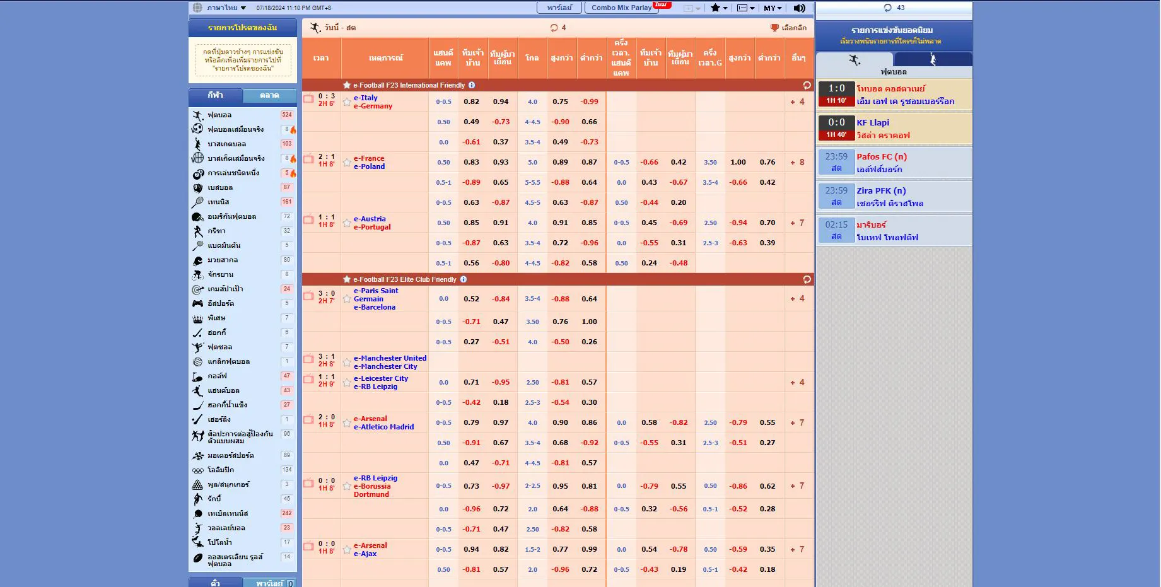Star the e-Arsenal vs e-Atletico Madrid match
Viewport: 1161px width, 587px height.
coord(347,422)
